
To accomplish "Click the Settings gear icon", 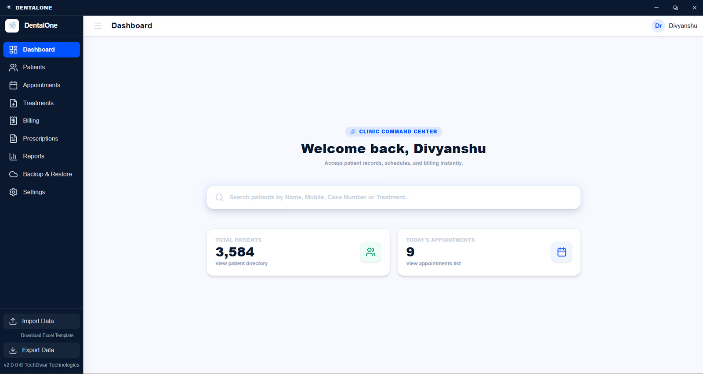I will [13, 192].
